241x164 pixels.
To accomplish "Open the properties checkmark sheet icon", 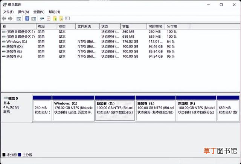I will coord(49,18).
